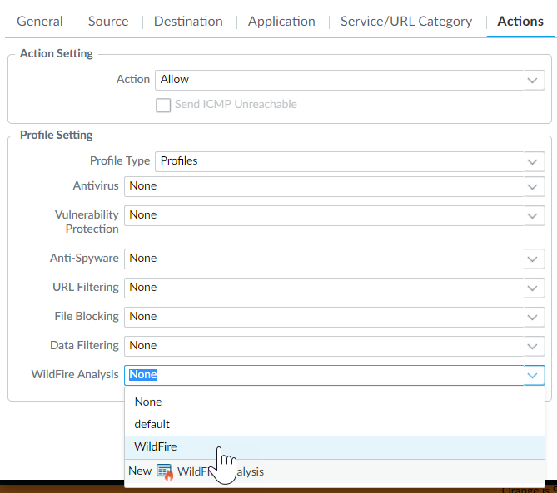Go to the Application tab
The height and width of the screenshot is (493, 557).
tap(281, 22)
